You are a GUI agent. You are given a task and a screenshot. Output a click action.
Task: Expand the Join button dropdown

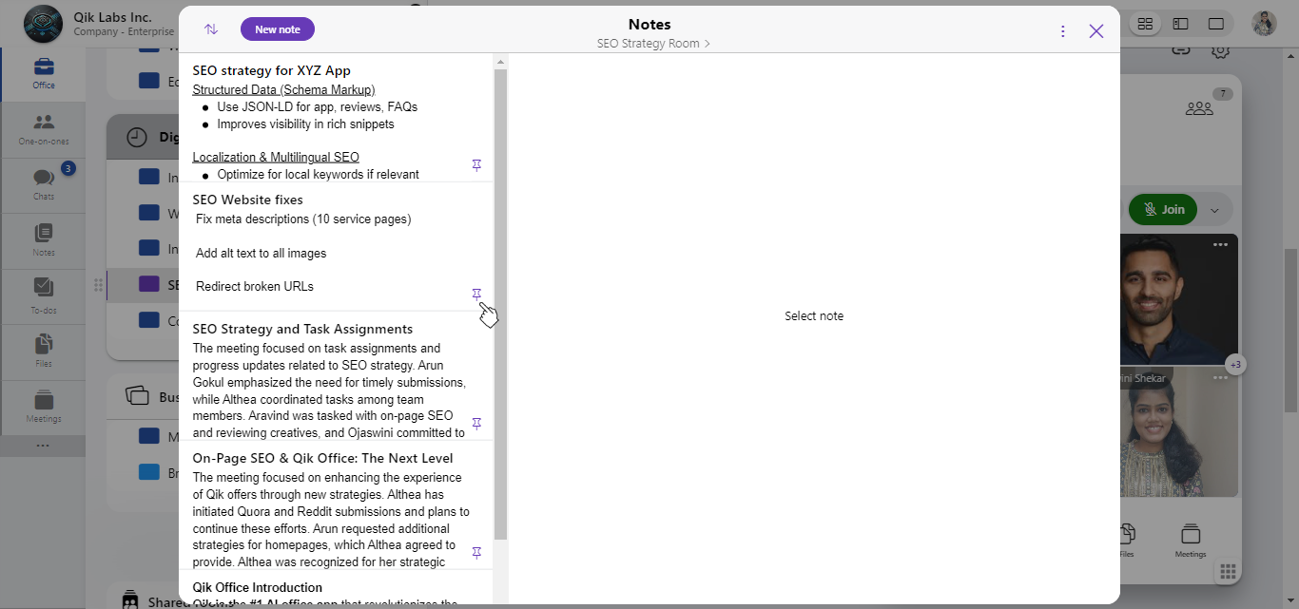(x=1214, y=209)
